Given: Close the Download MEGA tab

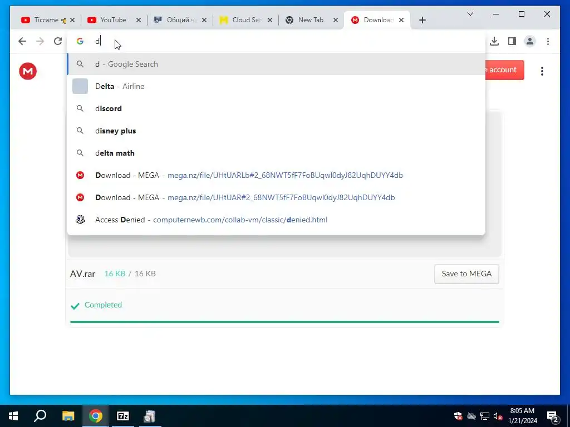Looking at the screenshot, I should (401, 20).
